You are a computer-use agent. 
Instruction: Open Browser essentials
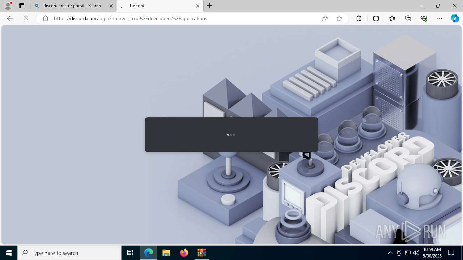coord(424,18)
